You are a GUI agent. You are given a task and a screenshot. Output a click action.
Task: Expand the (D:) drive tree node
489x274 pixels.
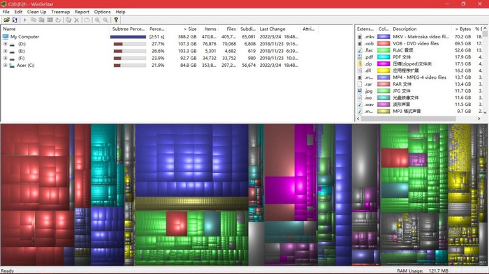[6, 44]
